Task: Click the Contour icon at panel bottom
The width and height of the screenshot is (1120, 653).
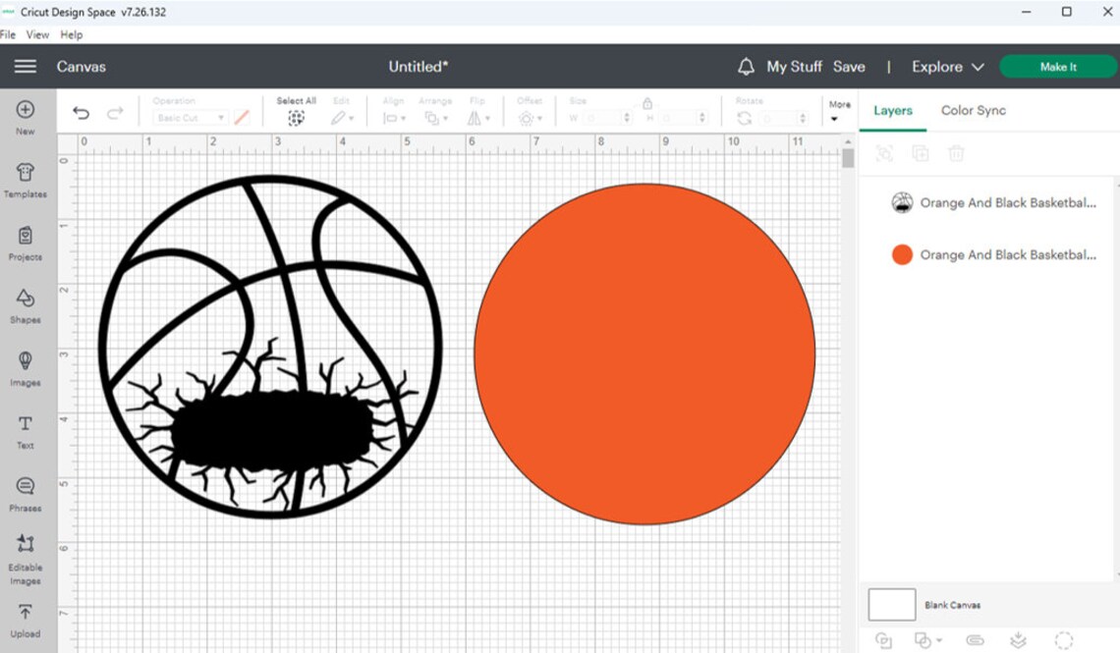Action: pos(1064,640)
